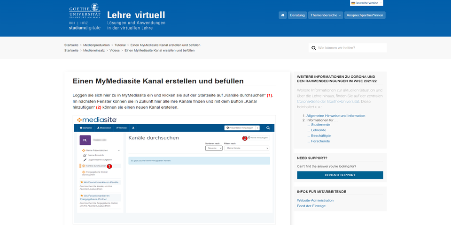Open Allgemeine Hinweise und Information link
The height and width of the screenshot is (225, 451).
[x=335, y=116]
